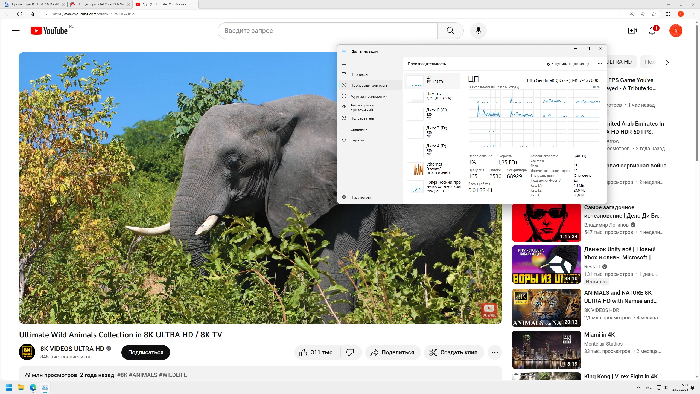The width and height of the screenshot is (700, 394).
Task: Click the search magnifier button on YouTube
Action: coord(450,31)
